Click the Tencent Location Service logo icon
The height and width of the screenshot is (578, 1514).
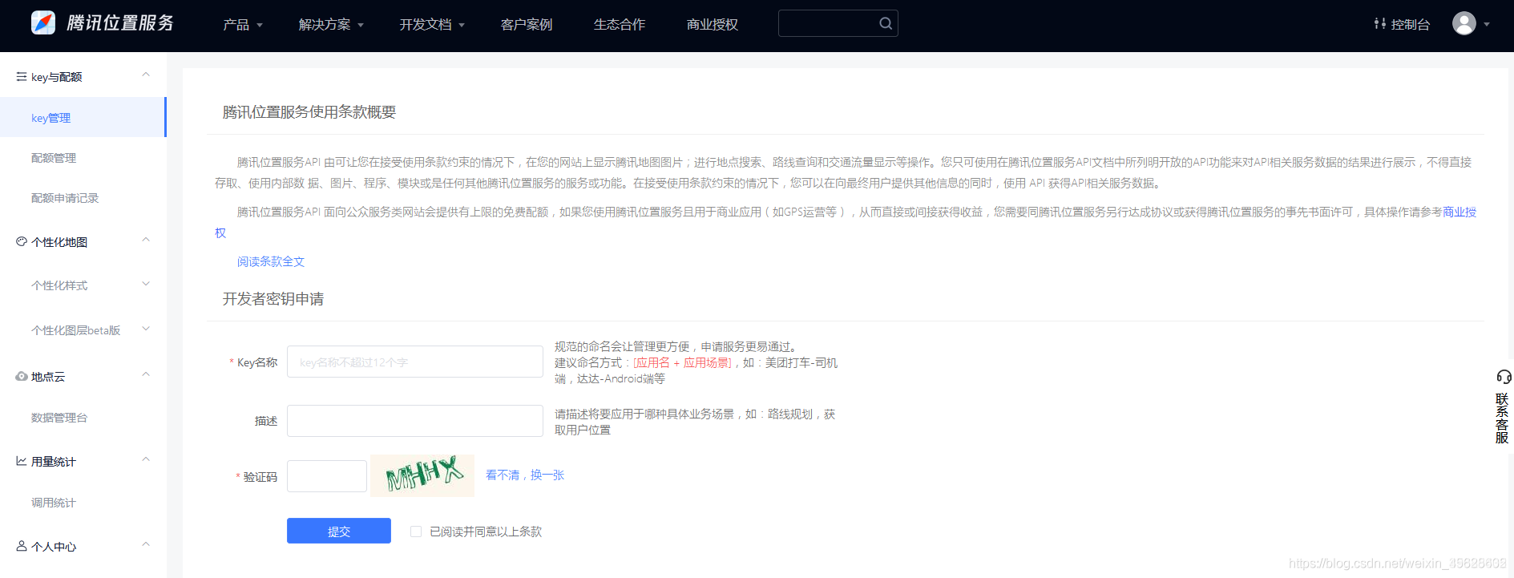[x=43, y=22]
